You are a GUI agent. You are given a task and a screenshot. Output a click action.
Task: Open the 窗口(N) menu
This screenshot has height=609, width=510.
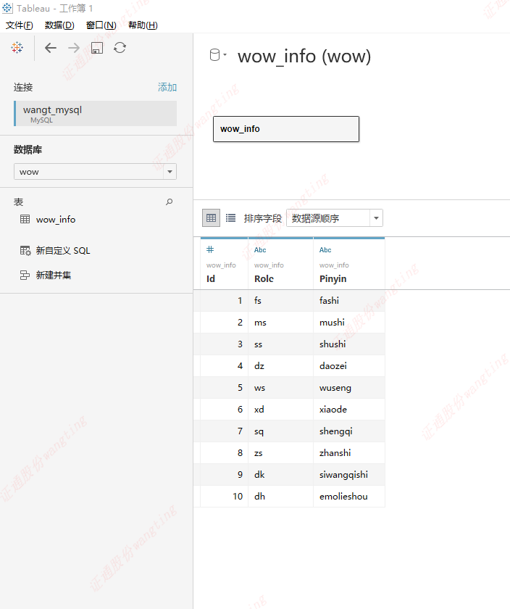pos(101,25)
